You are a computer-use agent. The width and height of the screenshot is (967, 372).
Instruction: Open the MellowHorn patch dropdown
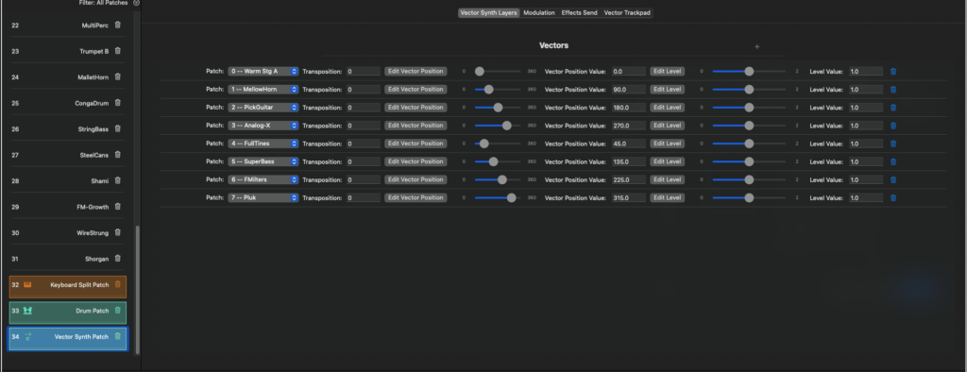pos(263,90)
